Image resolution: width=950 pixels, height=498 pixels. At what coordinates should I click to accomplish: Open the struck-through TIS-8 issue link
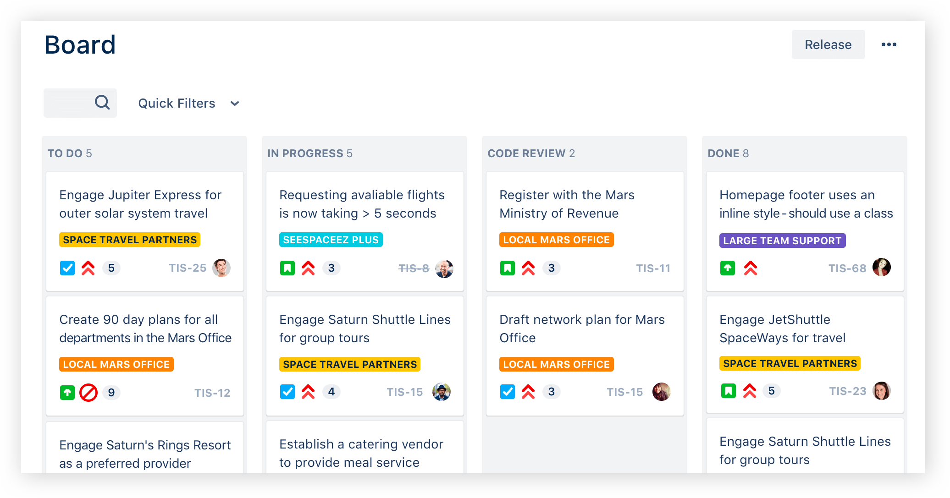tap(414, 268)
